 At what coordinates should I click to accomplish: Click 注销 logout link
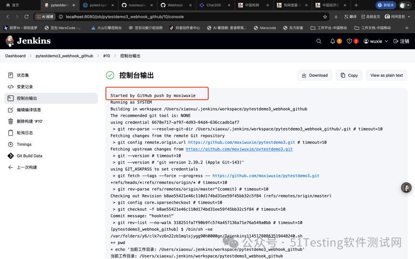click(x=401, y=41)
